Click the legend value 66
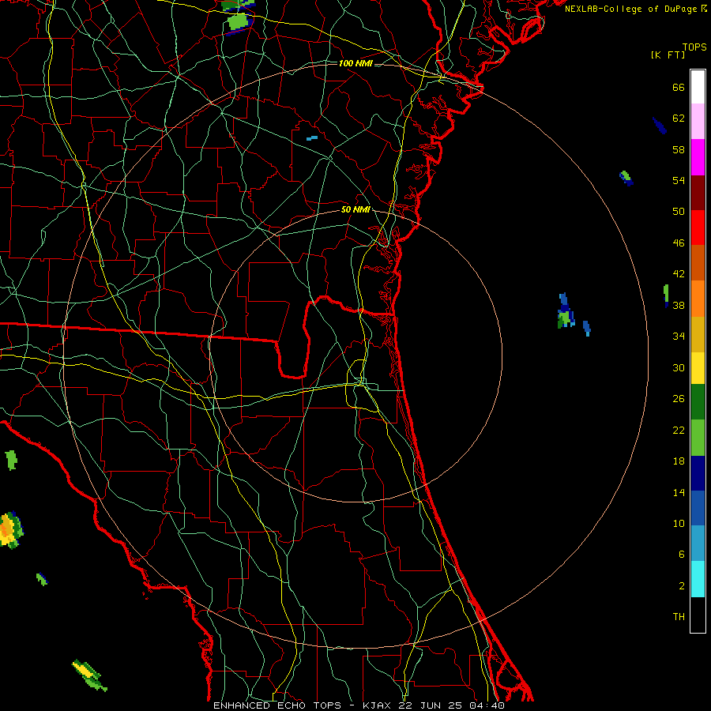711x711 pixels. coord(679,88)
